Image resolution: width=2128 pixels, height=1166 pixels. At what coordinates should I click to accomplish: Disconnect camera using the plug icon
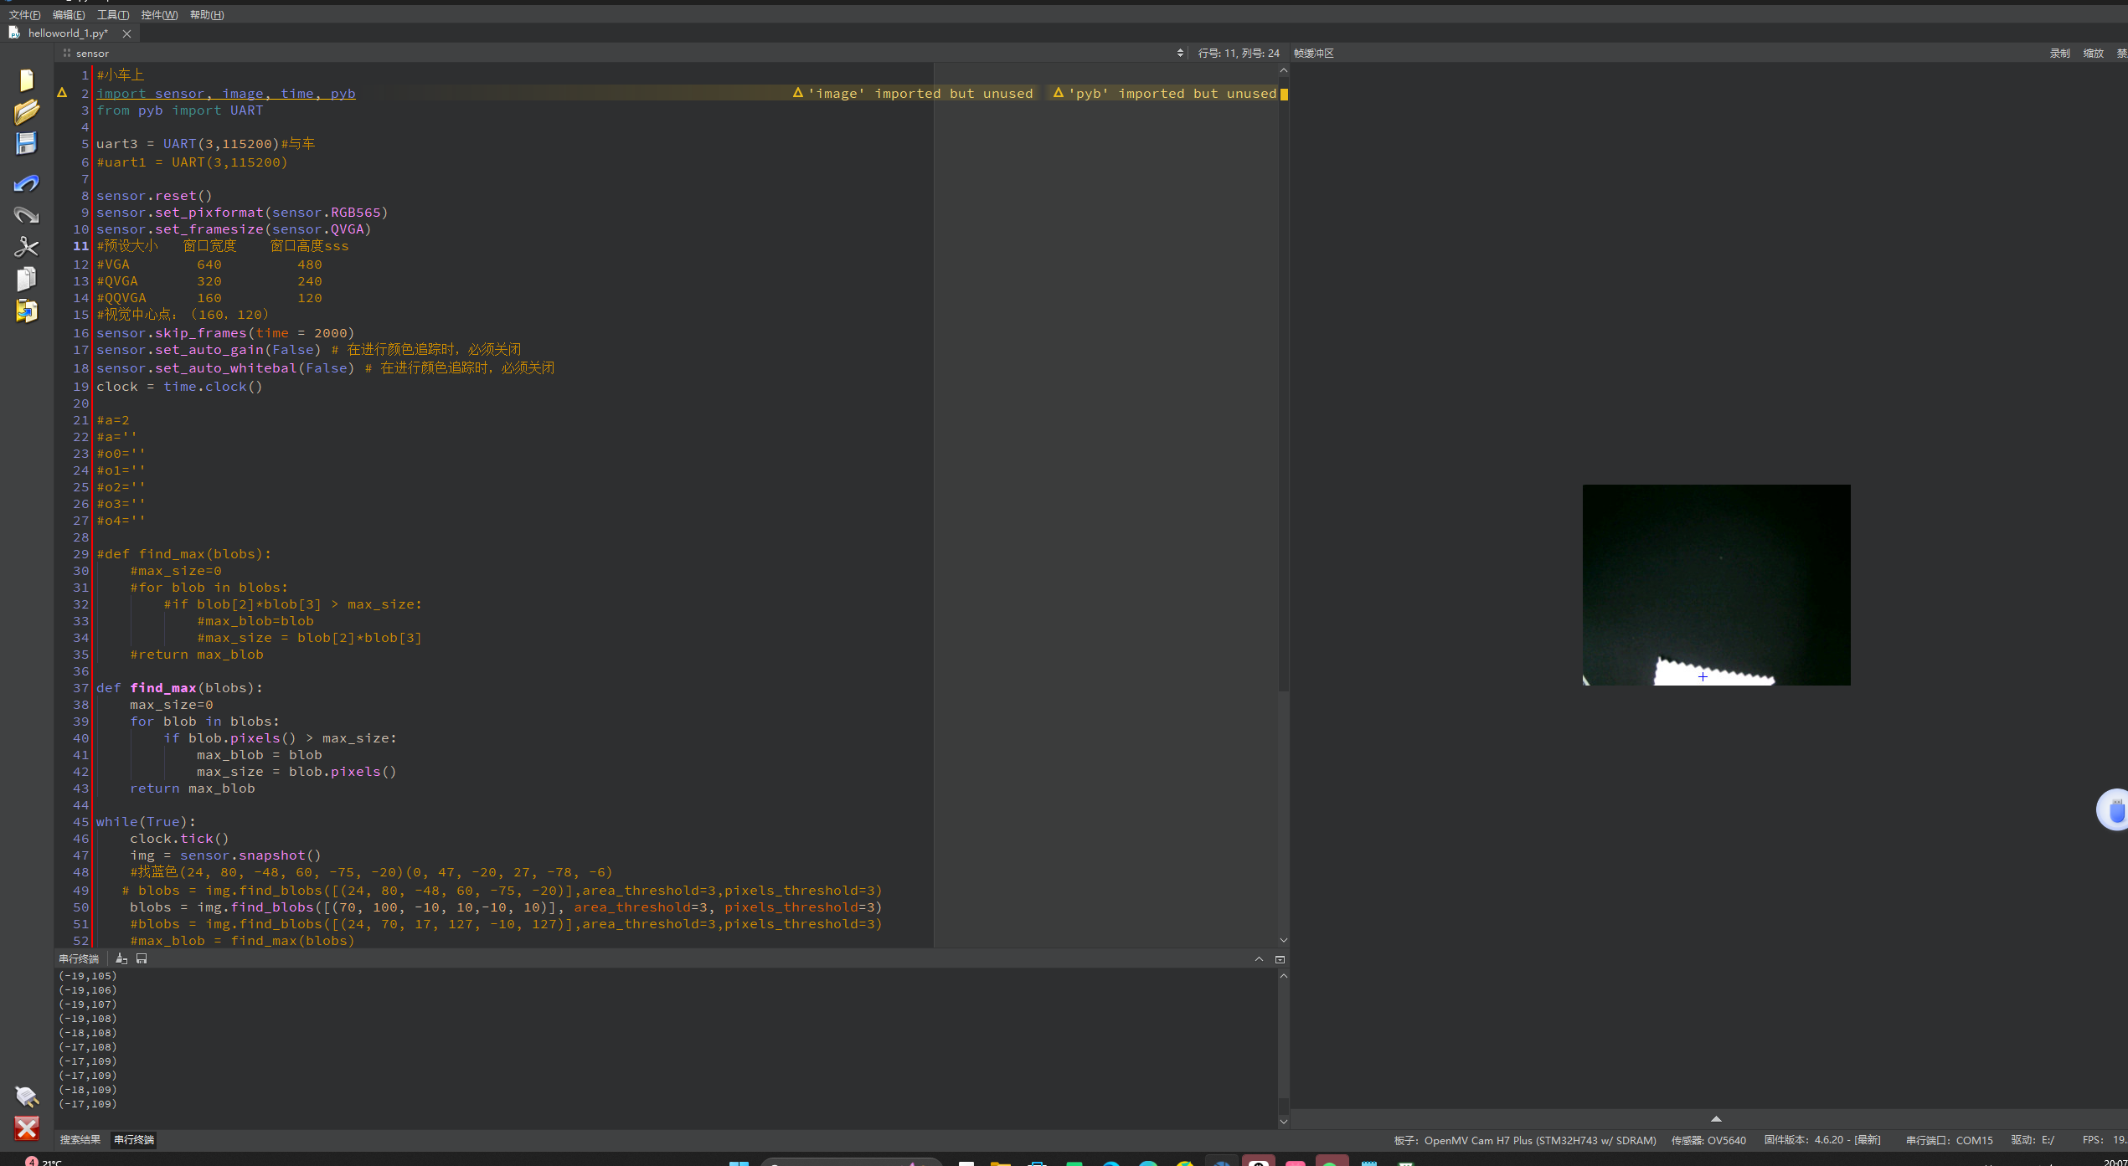(x=27, y=1097)
